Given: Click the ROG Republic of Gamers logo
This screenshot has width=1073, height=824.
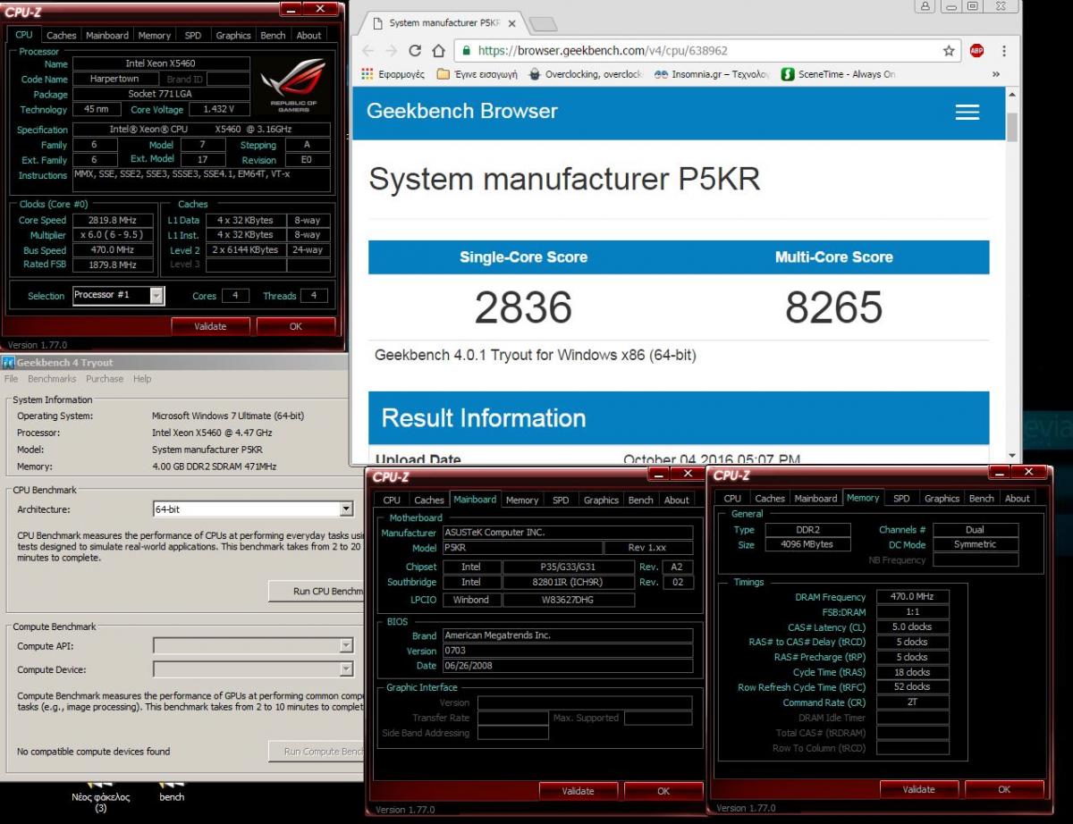Looking at the screenshot, I should (293, 86).
